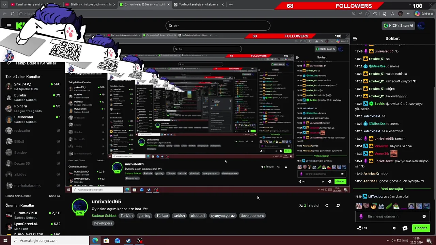The image size is (436, 245).
Task: Open browser zoom magnifier icon
Action: coord(354,14)
